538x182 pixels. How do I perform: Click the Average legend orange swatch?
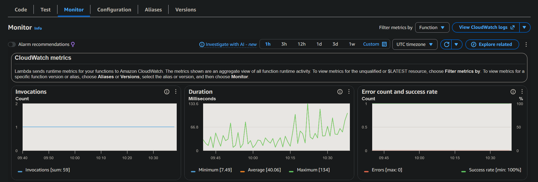[242, 171]
